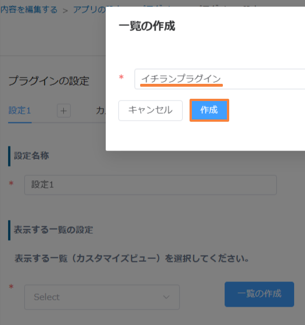305x325 pixels.
Task: Switch to the 設定1 tab
Action: pyautogui.click(x=20, y=110)
